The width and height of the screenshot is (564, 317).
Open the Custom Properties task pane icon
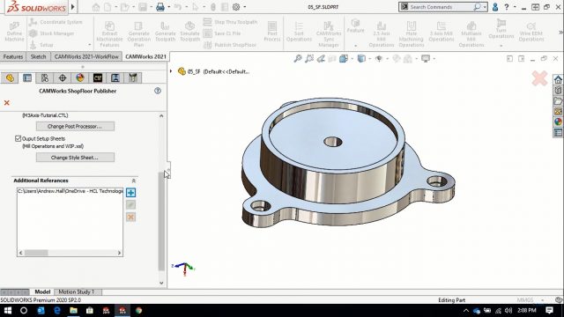558,133
